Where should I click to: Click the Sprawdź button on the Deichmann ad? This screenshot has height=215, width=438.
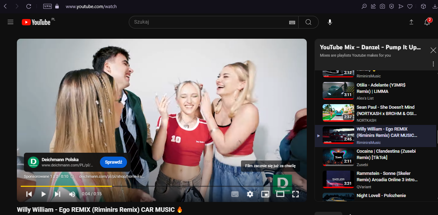(x=113, y=162)
